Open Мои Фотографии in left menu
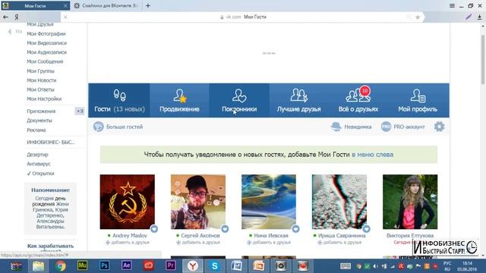Screen dimensions: 486x273 (46, 33)
